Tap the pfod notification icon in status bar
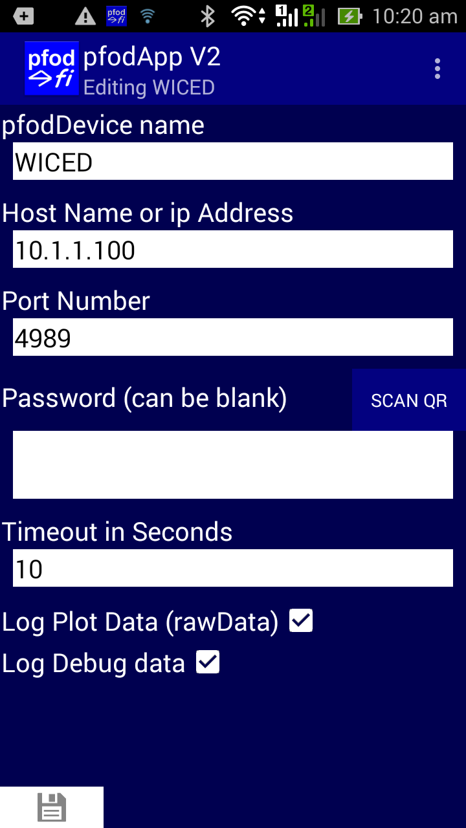 tap(116, 16)
